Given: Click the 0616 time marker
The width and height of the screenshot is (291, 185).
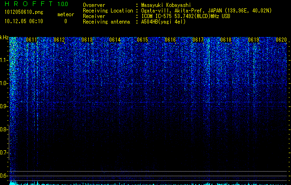Looking at the screenshot, I should (x=170, y=40).
